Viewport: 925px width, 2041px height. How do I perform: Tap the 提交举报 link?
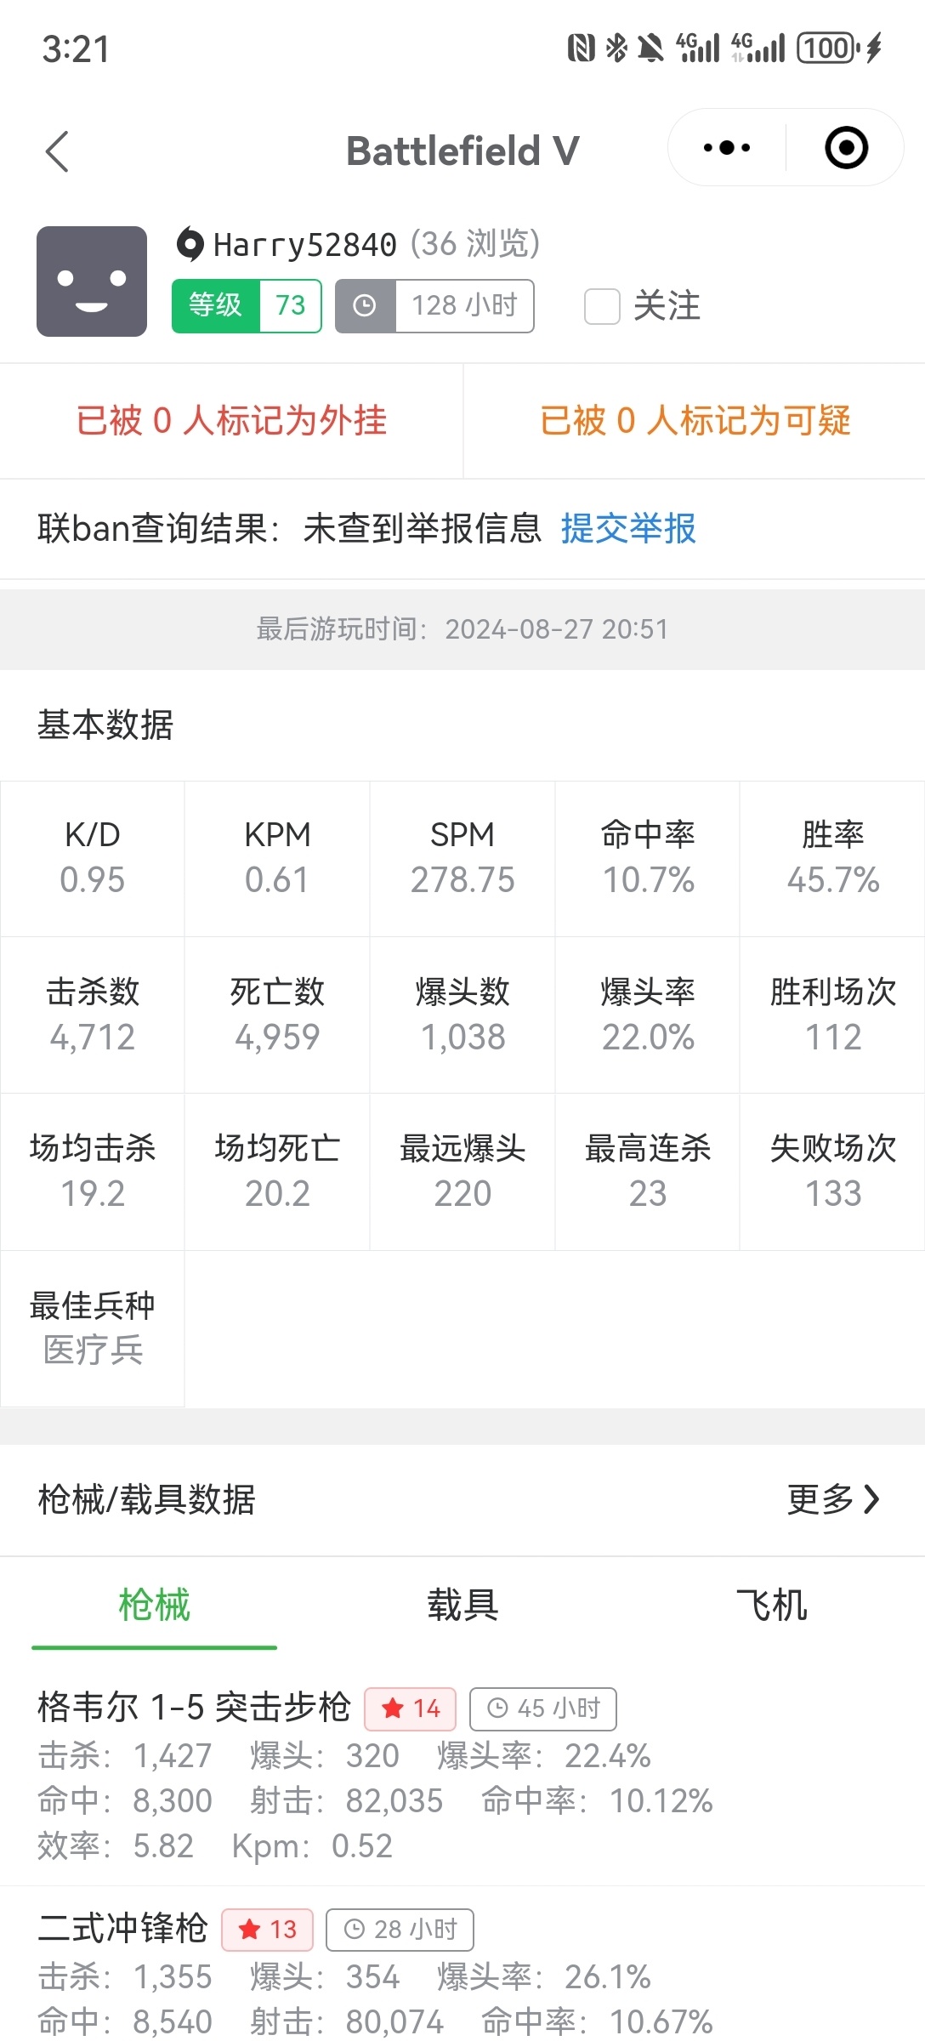click(628, 528)
